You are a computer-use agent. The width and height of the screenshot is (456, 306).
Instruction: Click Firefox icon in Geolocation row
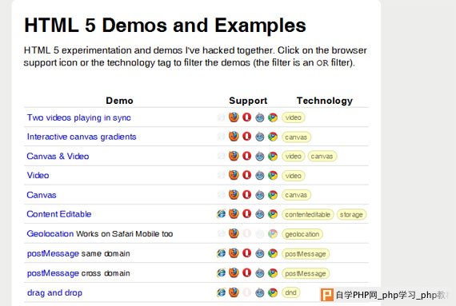(234, 233)
